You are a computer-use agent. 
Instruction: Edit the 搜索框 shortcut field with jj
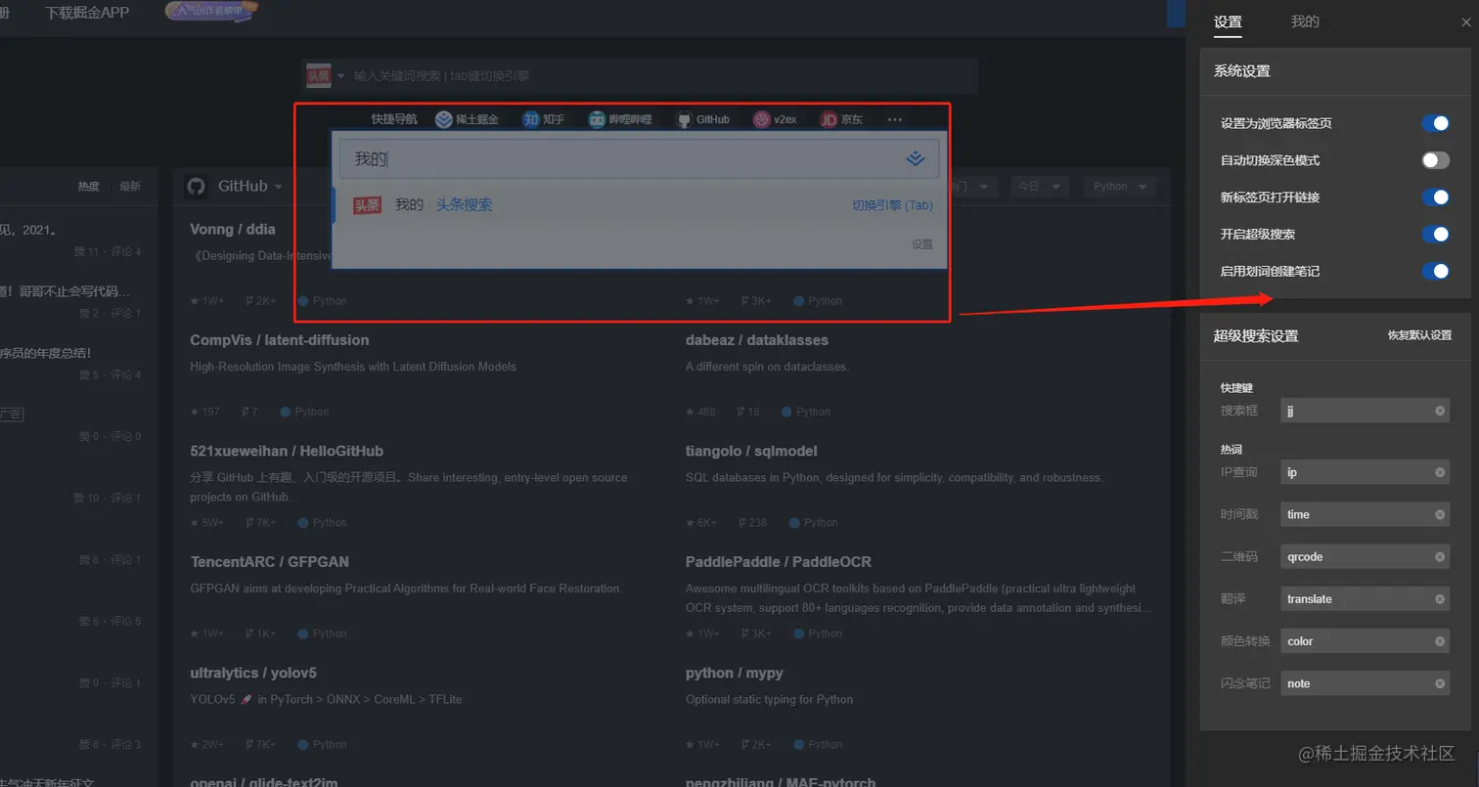pos(1365,411)
